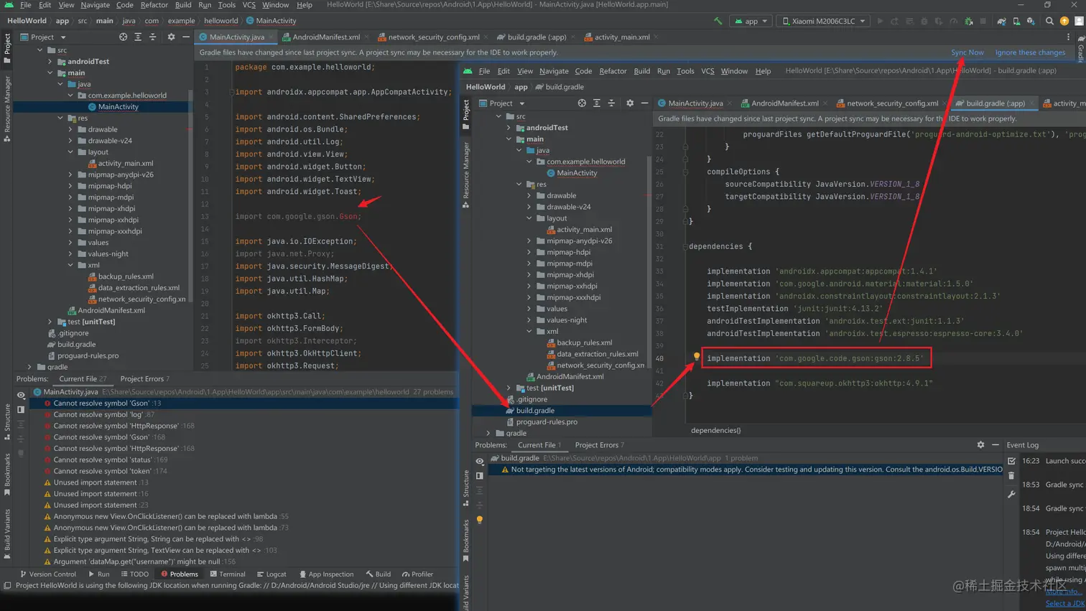Open the Device Manager icon
1086x611 pixels.
pos(1016,21)
